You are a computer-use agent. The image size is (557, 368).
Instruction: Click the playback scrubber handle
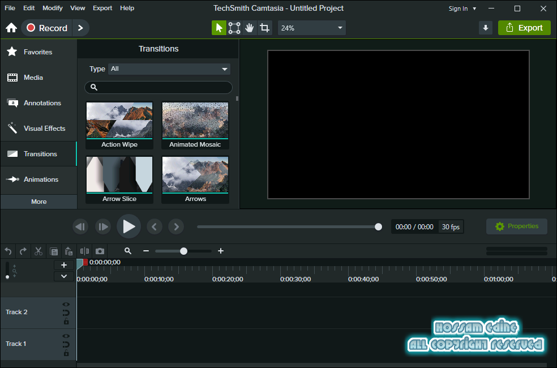point(378,226)
